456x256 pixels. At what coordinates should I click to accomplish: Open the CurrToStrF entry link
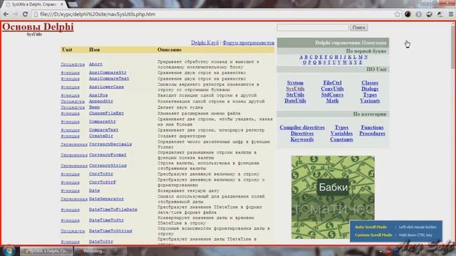(103, 182)
